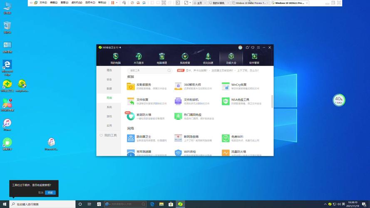Open Microsoft Store from the taskbar
This screenshot has width=370, height=208.
coord(171,204)
